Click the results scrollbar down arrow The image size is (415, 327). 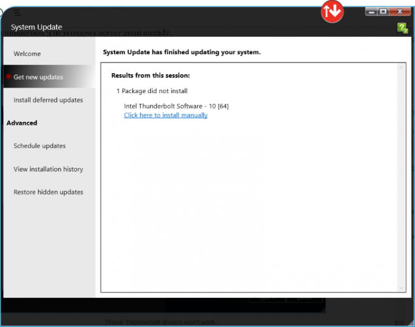click(x=401, y=288)
